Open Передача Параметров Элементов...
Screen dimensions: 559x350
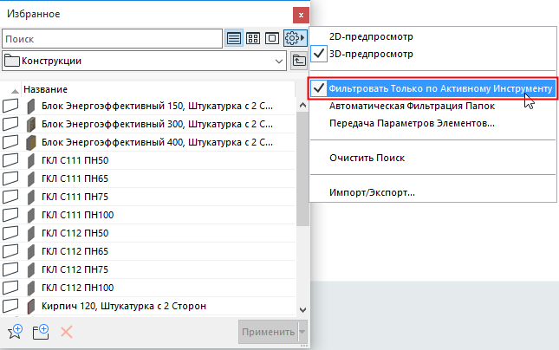coord(412,123)
